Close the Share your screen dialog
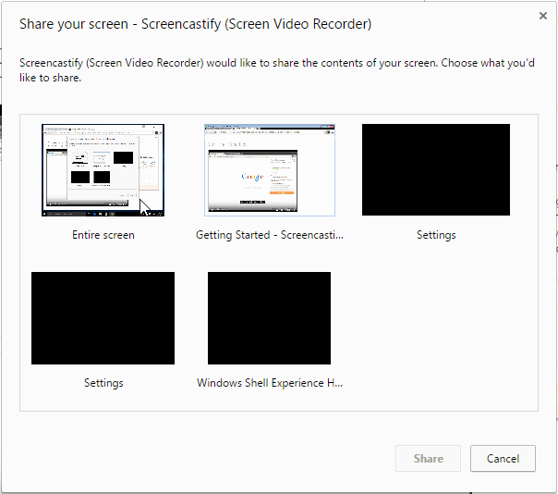The image size is (558, 494). 542,16
